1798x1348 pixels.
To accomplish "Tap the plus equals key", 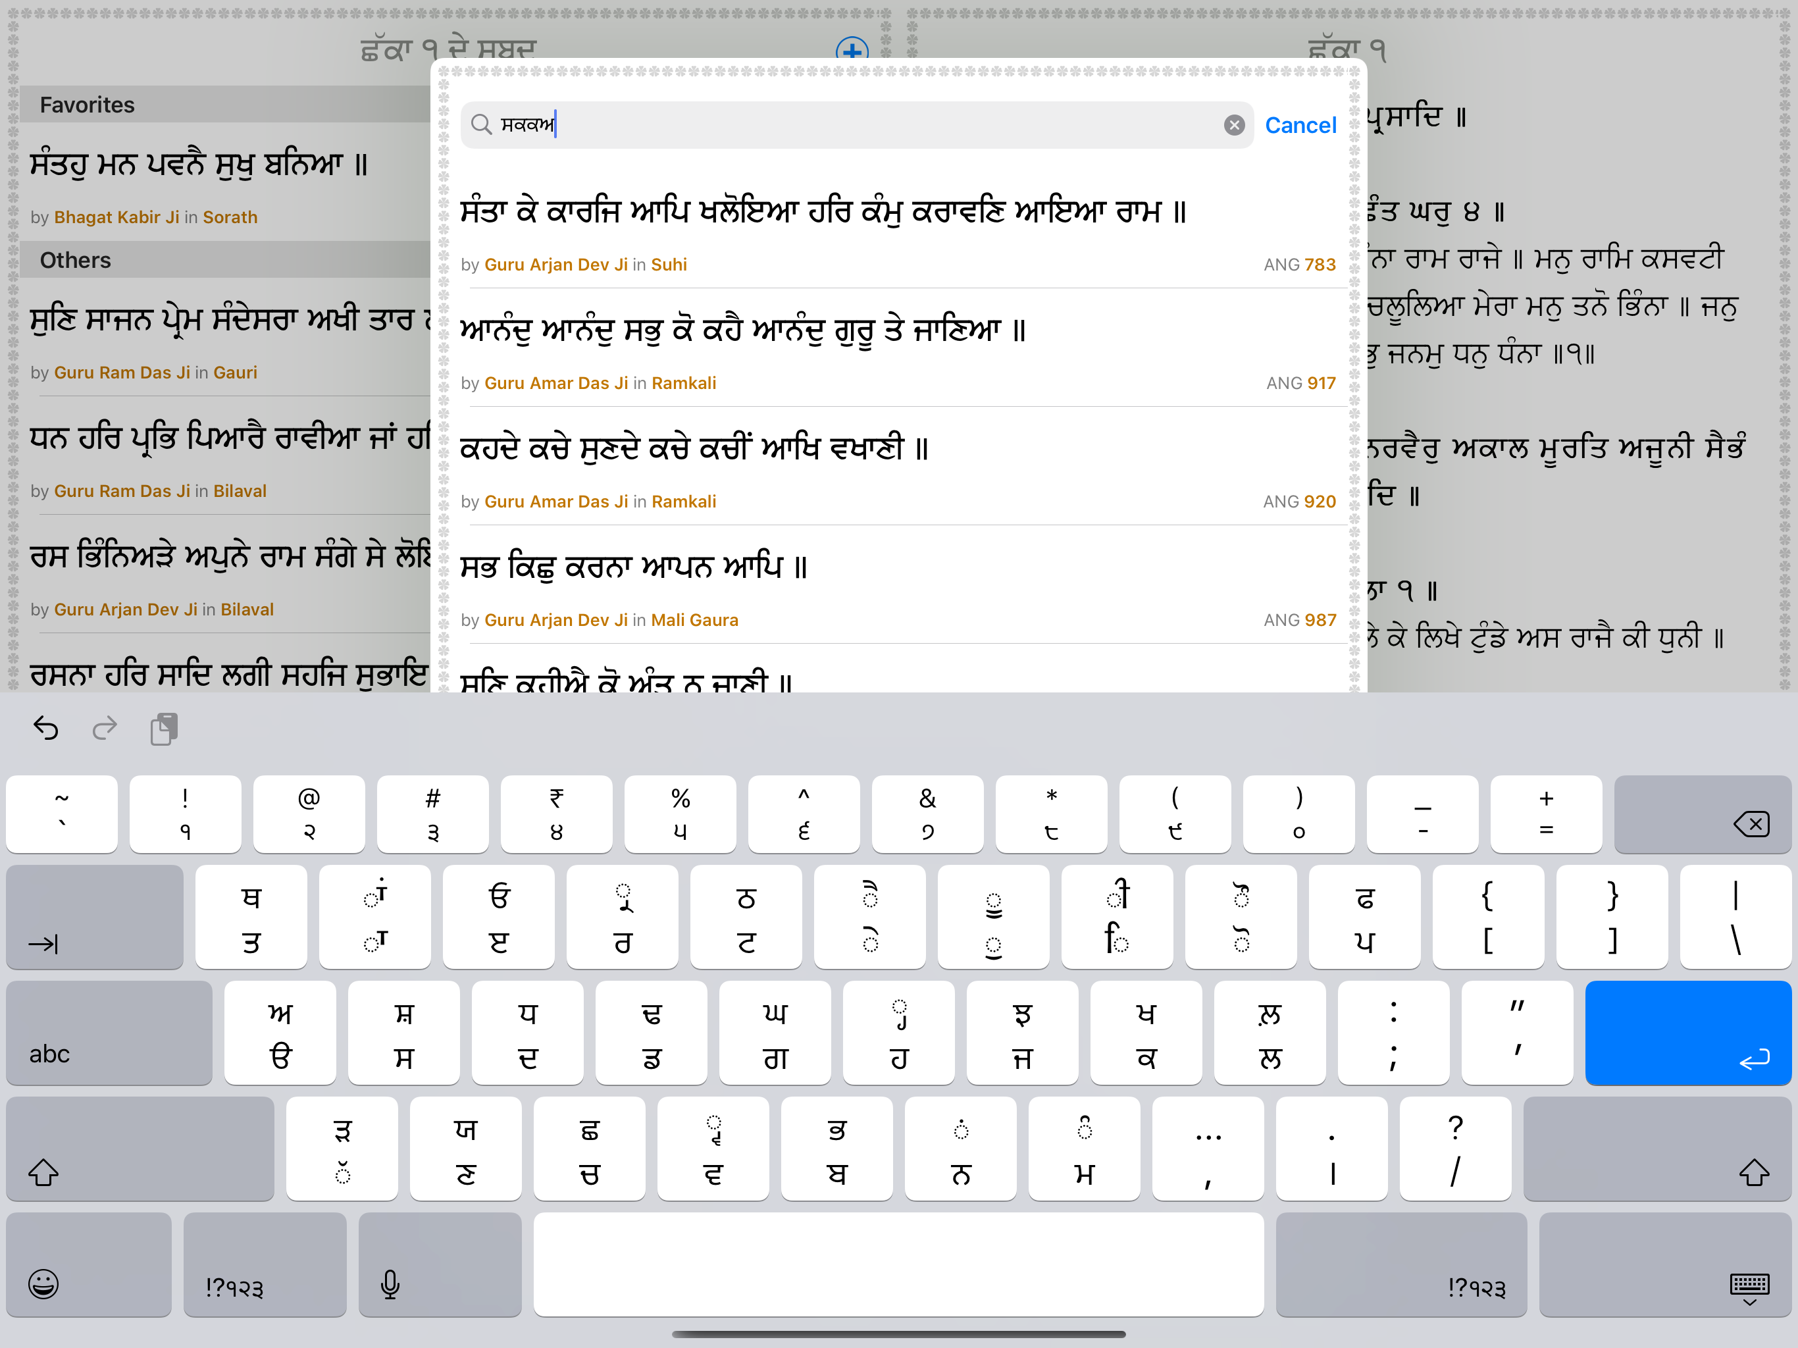I will [1546, 814].
